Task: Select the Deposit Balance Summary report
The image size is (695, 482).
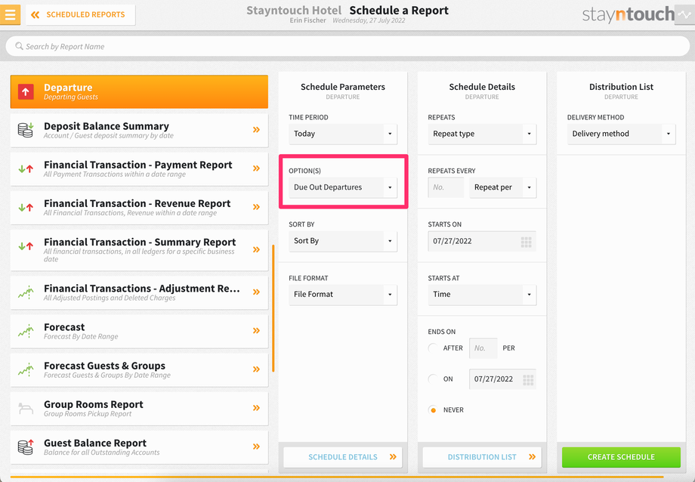Action: coord(139,130)
